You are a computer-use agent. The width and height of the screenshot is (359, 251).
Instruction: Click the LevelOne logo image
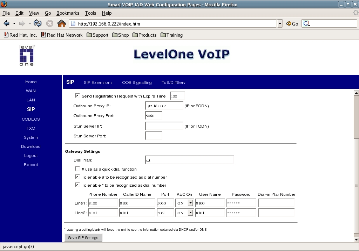point(27,55)
